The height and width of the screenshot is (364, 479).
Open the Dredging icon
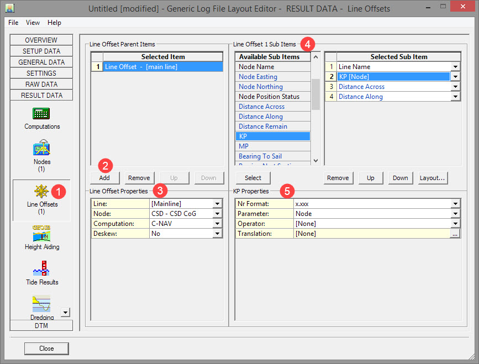point(41,304)
